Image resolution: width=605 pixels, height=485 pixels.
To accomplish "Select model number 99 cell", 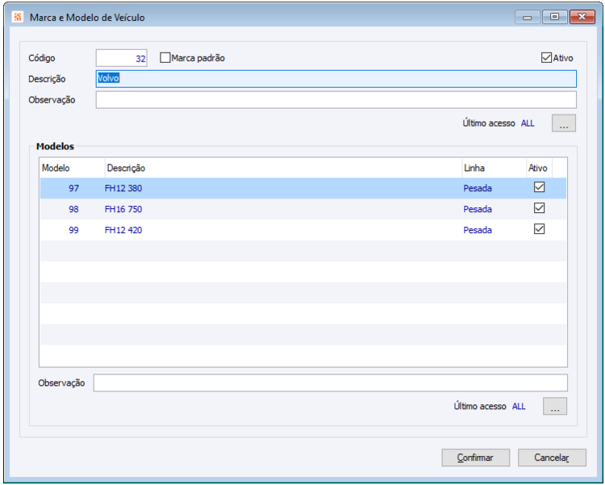I will [x=73, y=230].
